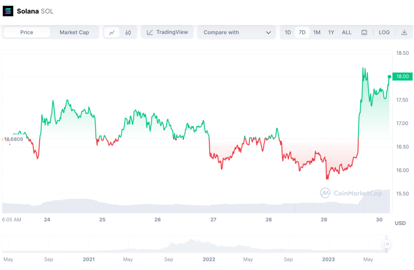The height and width of the screenshot is (270, 414).
Task: Open the calendar date range picker
Action: click(x=364, y=32)
